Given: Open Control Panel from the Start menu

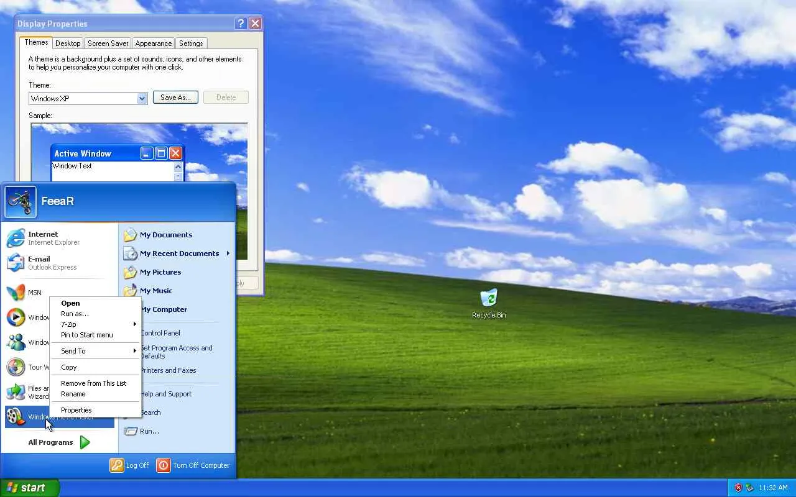Looking at the screenshot, I should 160,333.
